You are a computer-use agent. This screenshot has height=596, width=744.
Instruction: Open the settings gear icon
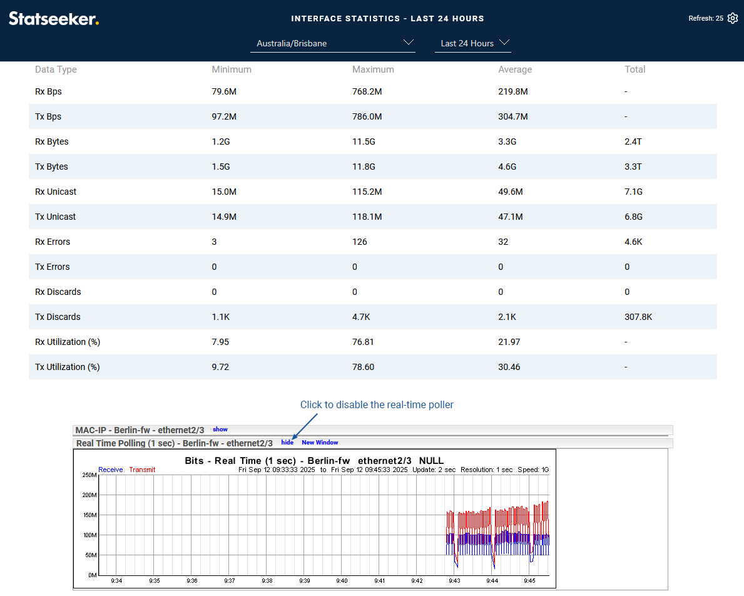point(733,18)
